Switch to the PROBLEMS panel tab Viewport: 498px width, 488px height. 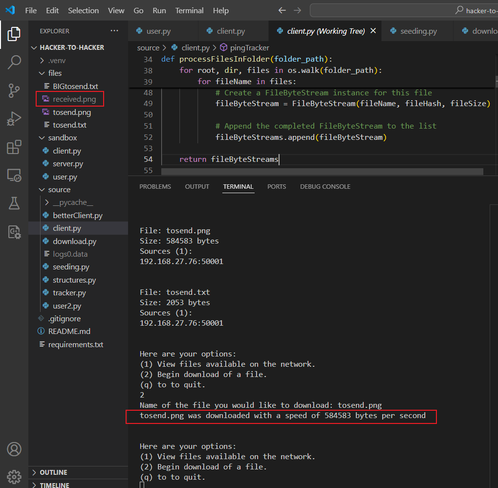point(155,186)
